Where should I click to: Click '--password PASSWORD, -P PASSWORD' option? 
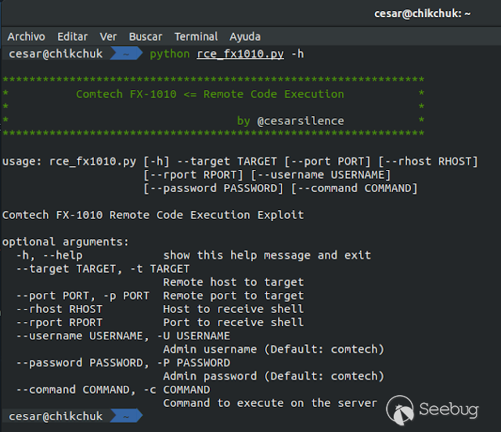(x=123, y=363)
